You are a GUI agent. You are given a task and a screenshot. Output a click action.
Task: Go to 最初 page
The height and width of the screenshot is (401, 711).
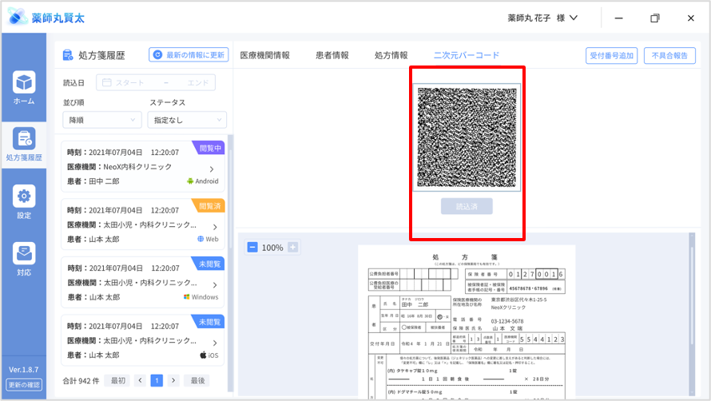[x=118, y=380]
